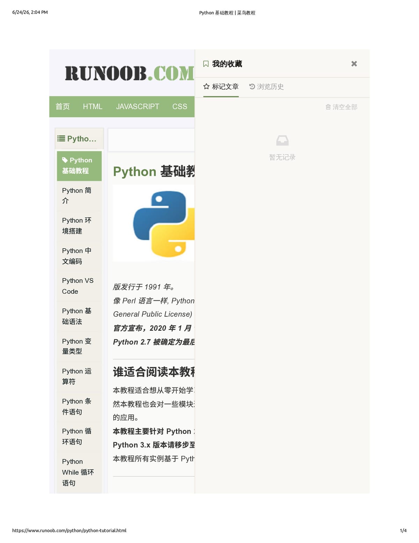Click the 谁适合阅读本教程 section heading

pyautogui.click(x=154, y=372)
